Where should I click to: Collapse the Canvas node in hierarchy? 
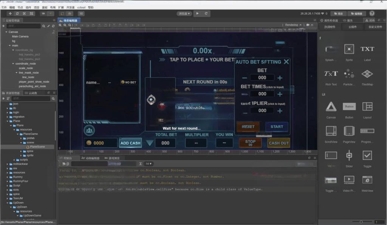pos(6,32)
